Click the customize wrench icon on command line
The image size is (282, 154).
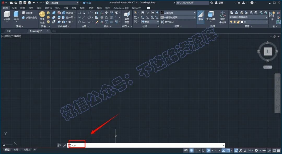point(65,145)
